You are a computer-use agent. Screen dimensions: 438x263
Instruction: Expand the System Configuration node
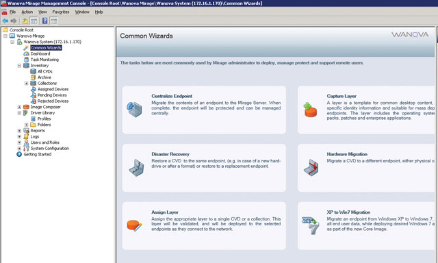click(x=19, y=149)
